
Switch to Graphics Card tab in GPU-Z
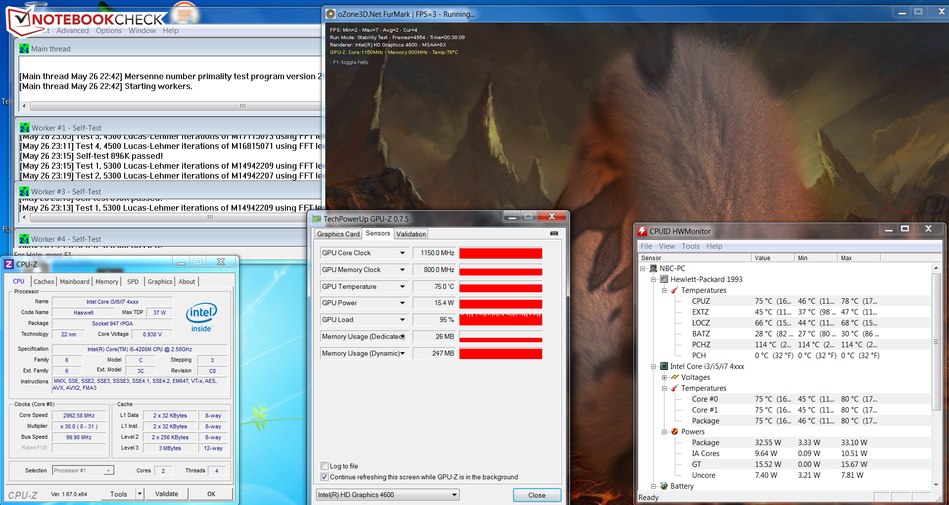[338, 234]
